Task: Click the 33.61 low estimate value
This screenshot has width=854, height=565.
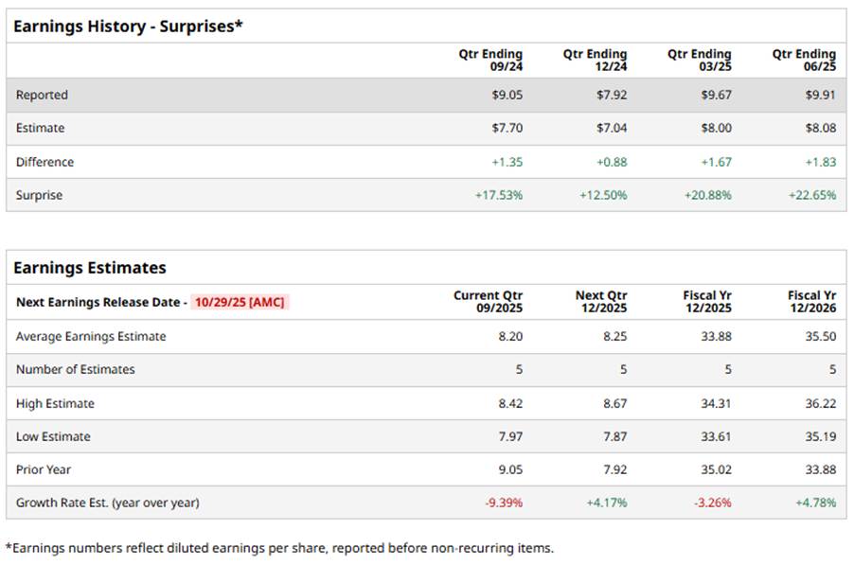Action: (x=715, y=436)
